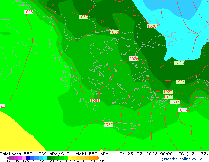Pick the dark blue swatch in the legend
The height and width of the screenshot is (162, 209).
28,158
